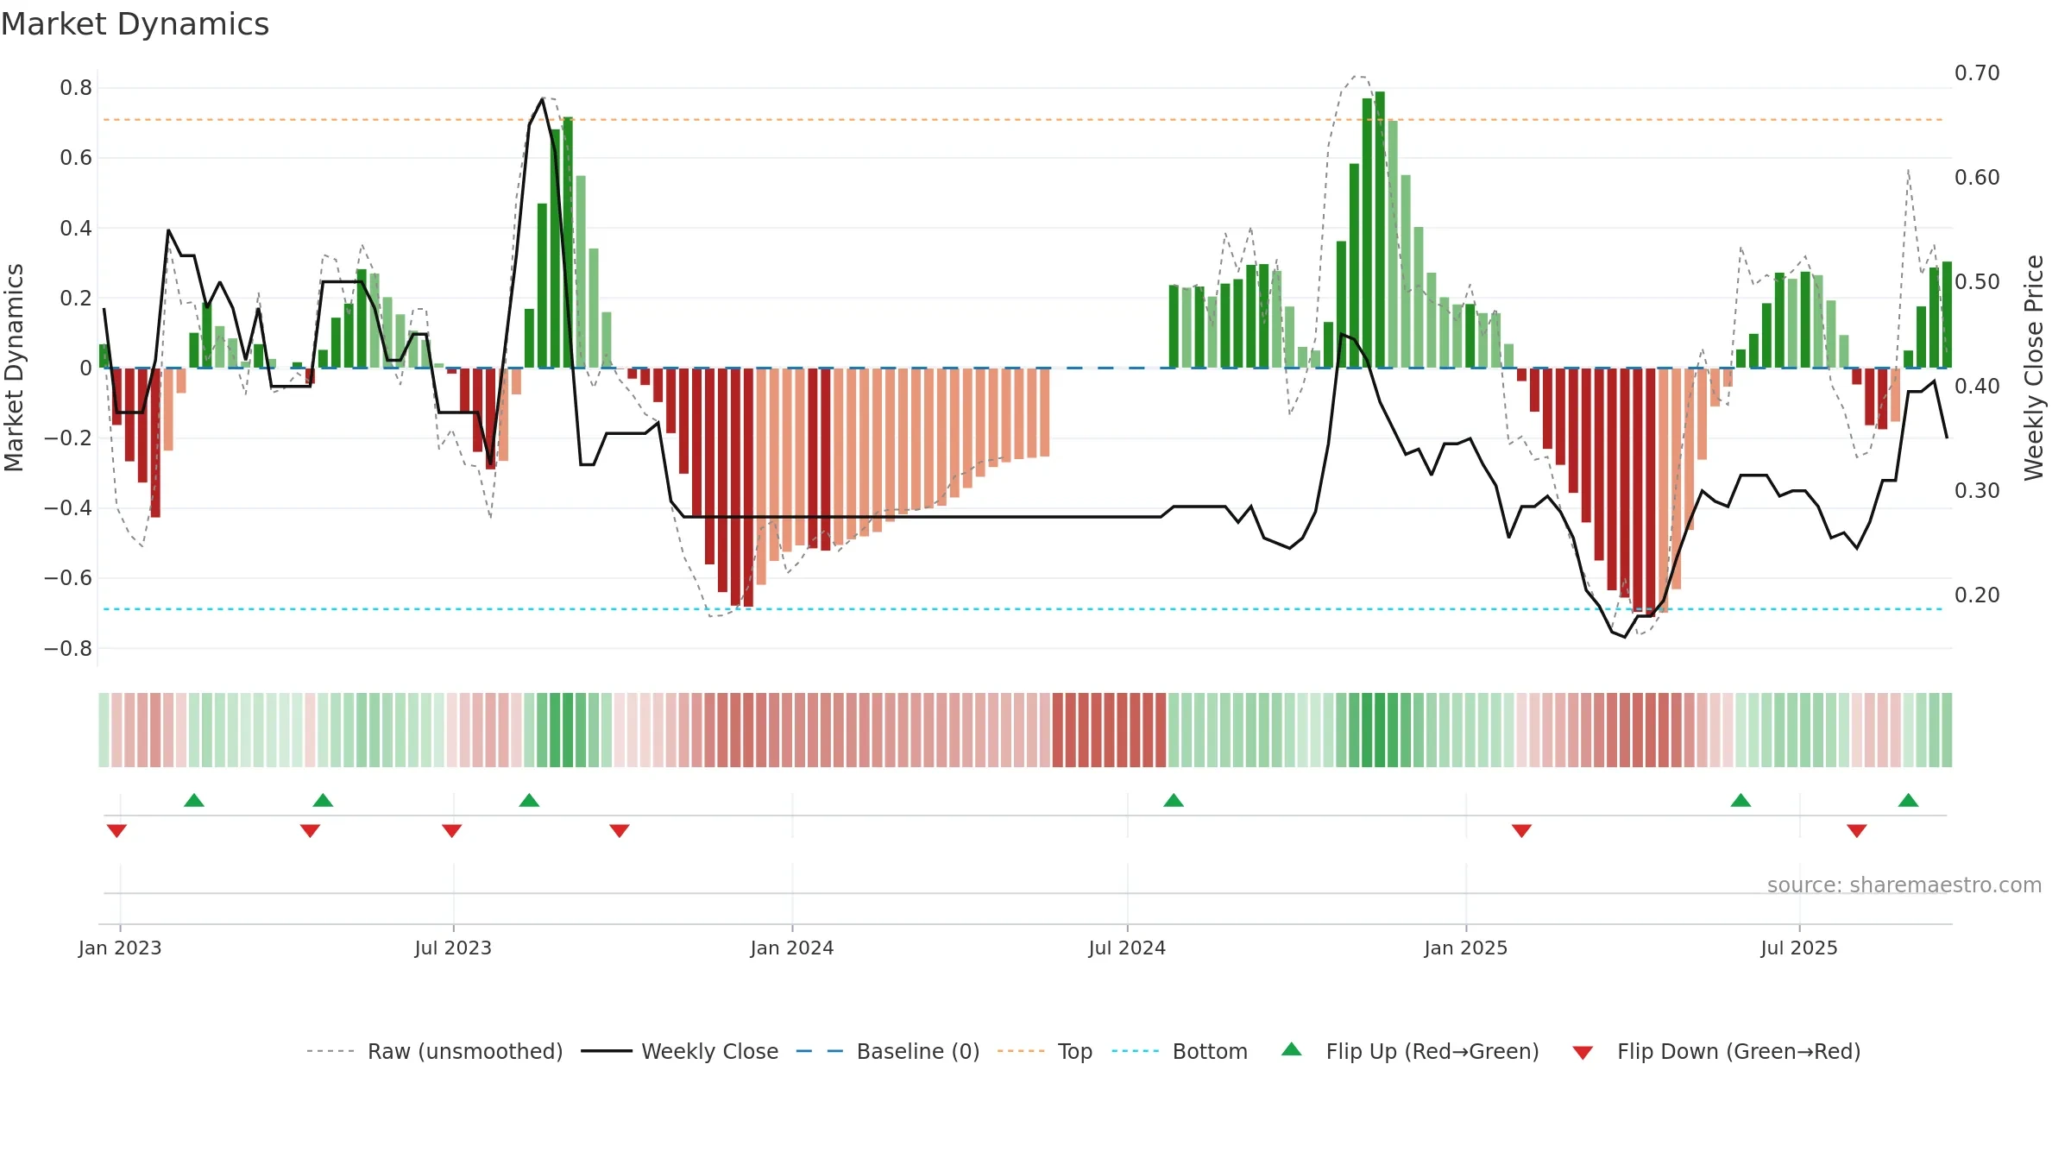Click the tallest green bar near Nov 2024

[1380, 230]
